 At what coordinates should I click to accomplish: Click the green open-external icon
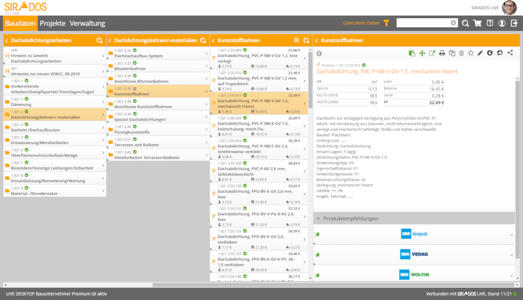[x=432, y=53]
